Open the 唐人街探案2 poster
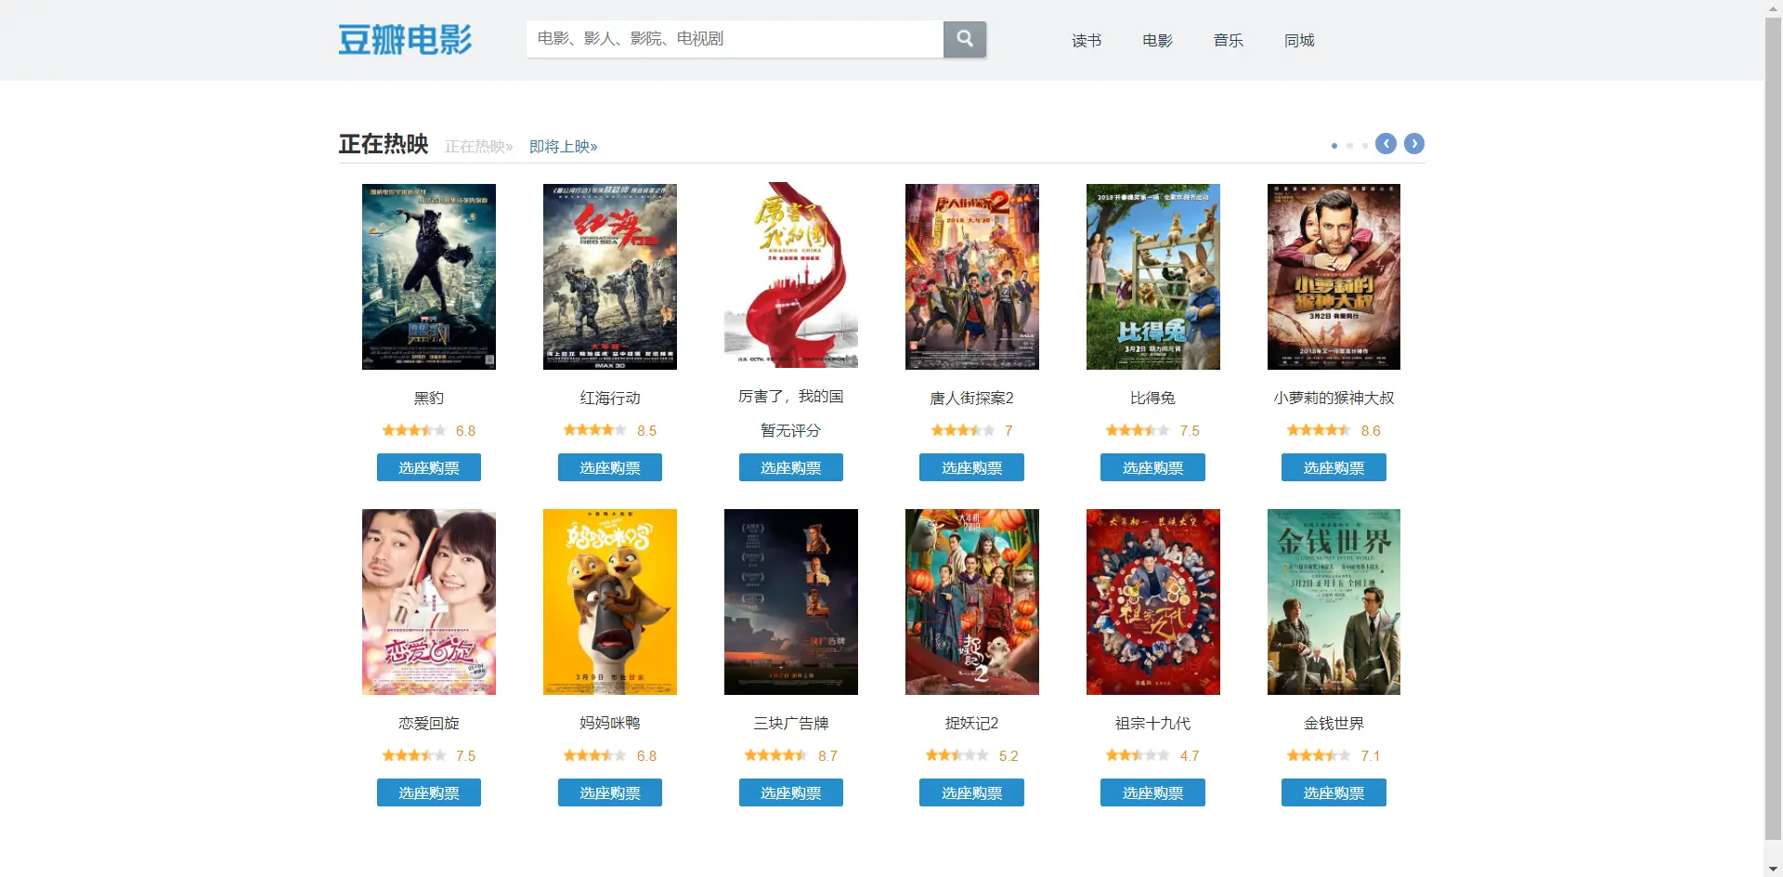The width and height of the screenshot is (1783, 877). coord(972,277)
